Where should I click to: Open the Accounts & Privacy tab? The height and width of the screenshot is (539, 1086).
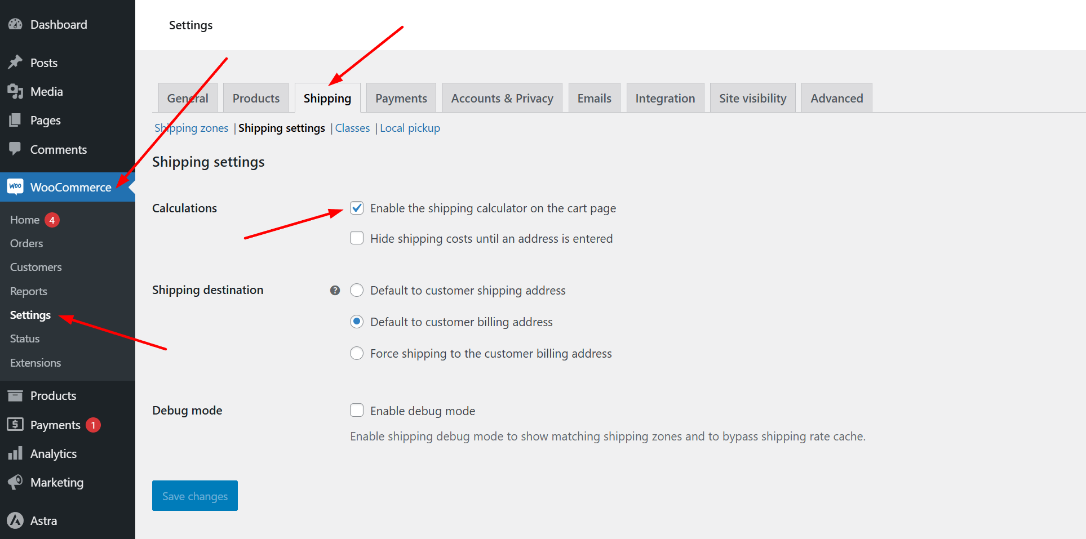click(502, 99)
